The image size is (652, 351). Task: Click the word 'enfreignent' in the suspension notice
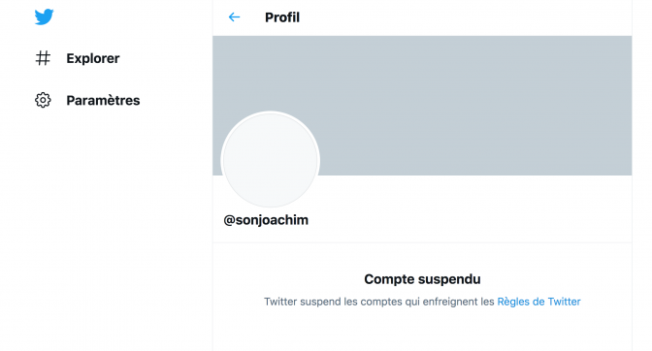(x=445, y=302)
